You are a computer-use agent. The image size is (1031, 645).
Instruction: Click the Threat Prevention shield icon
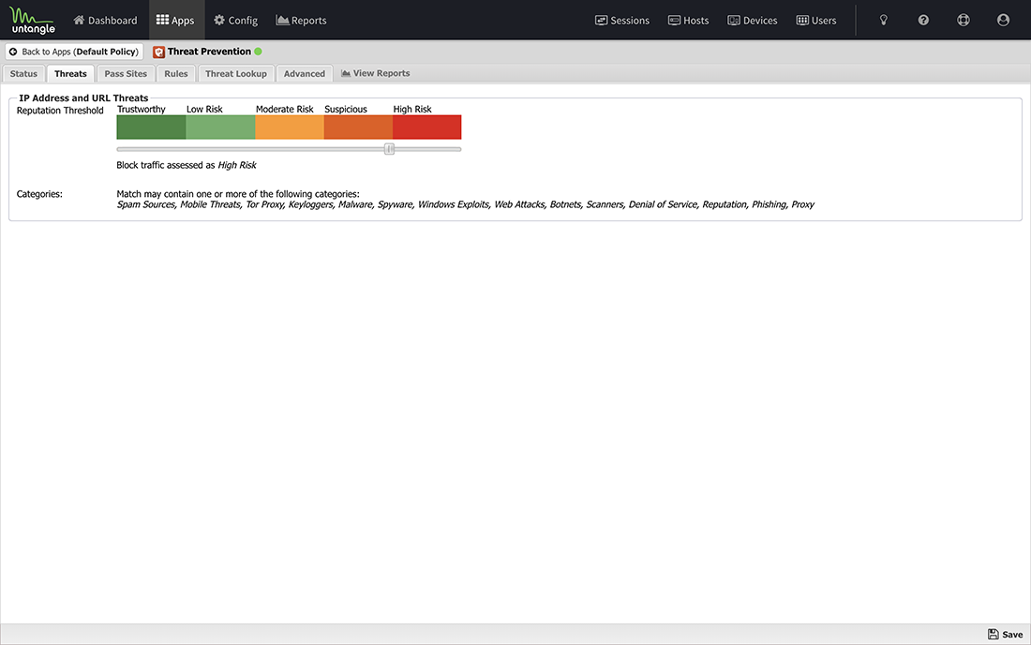click(158, 52)
